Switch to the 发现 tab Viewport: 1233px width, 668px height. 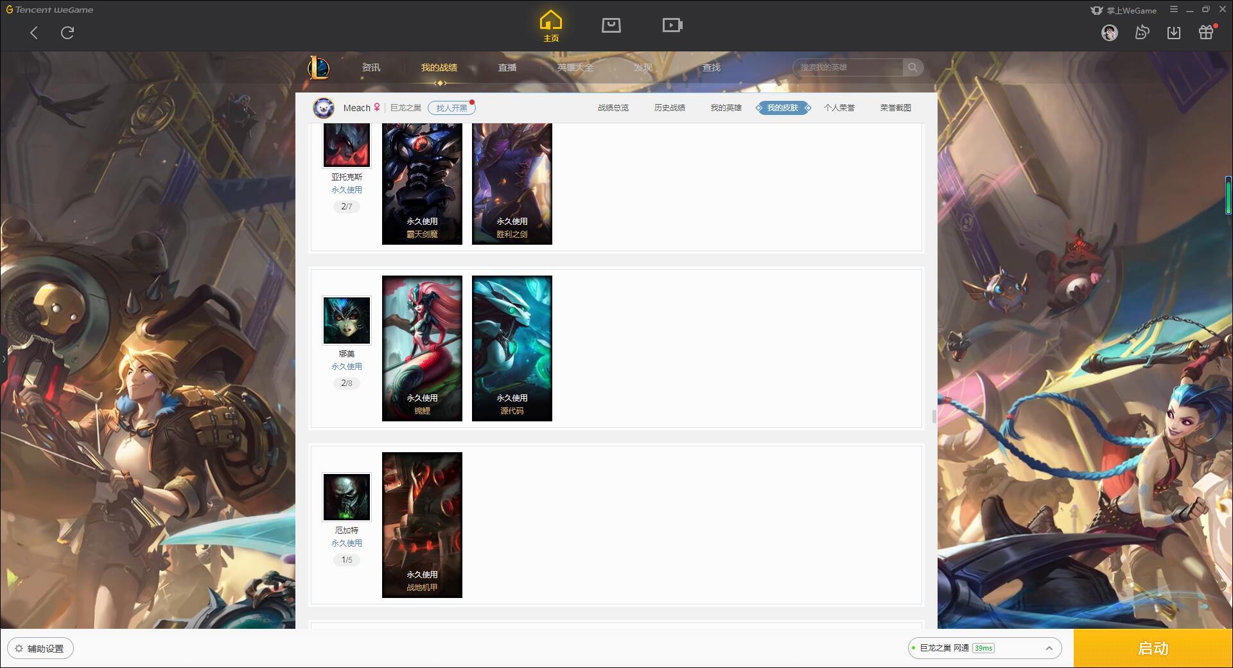[x=643, y=67]
